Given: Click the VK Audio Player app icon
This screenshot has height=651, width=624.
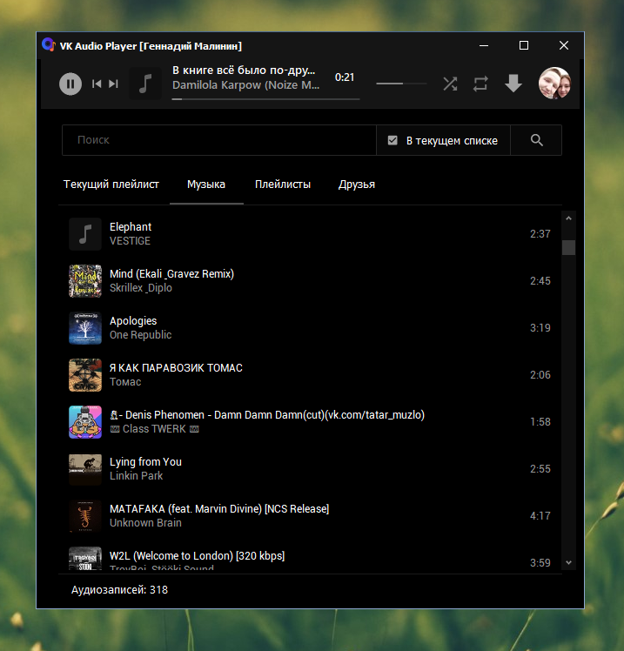Looking at the screenshot, I should (49, 45).
